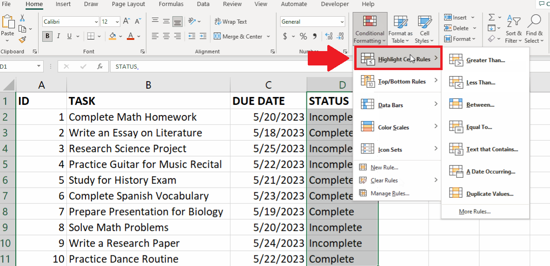This screenshot has width=550, height=266.
Task: Expand the Merge & Center dropdown arrow
Action: tap(268, 37)
